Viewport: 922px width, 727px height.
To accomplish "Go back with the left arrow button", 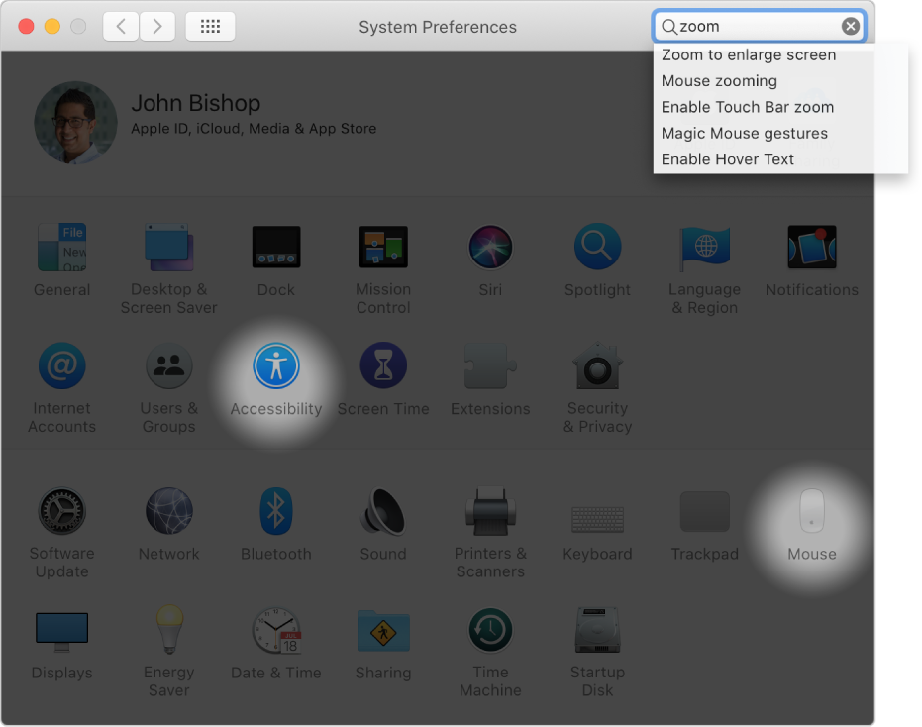I will pyautogui.click(x=121, y=27).
